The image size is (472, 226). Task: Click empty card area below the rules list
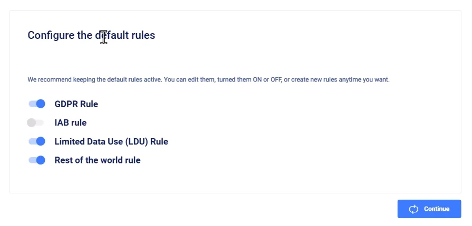pyautogui.click(x=235, y=179)
